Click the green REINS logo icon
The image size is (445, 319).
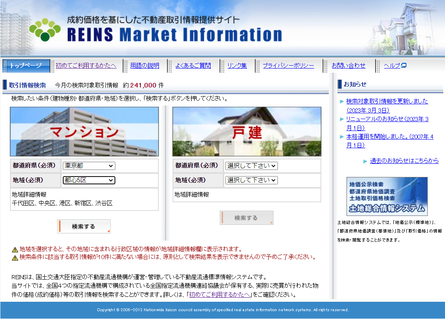point(45,30)
